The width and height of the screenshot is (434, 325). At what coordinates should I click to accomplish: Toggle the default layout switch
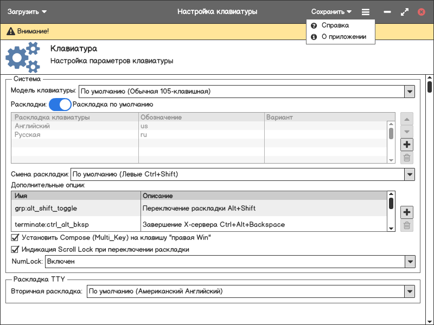tap(60, 105)
